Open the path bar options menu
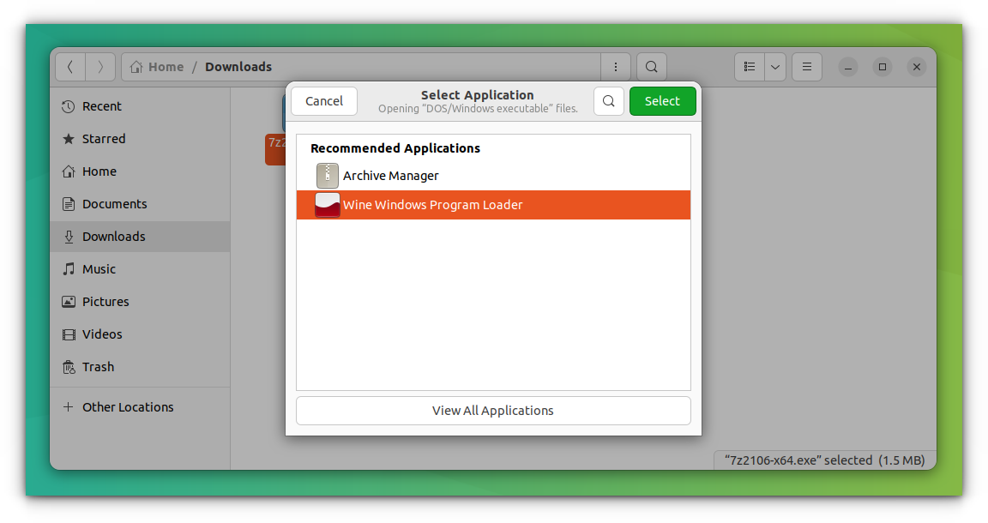Viewport: 988px width, 523px height. pos(615,66)
